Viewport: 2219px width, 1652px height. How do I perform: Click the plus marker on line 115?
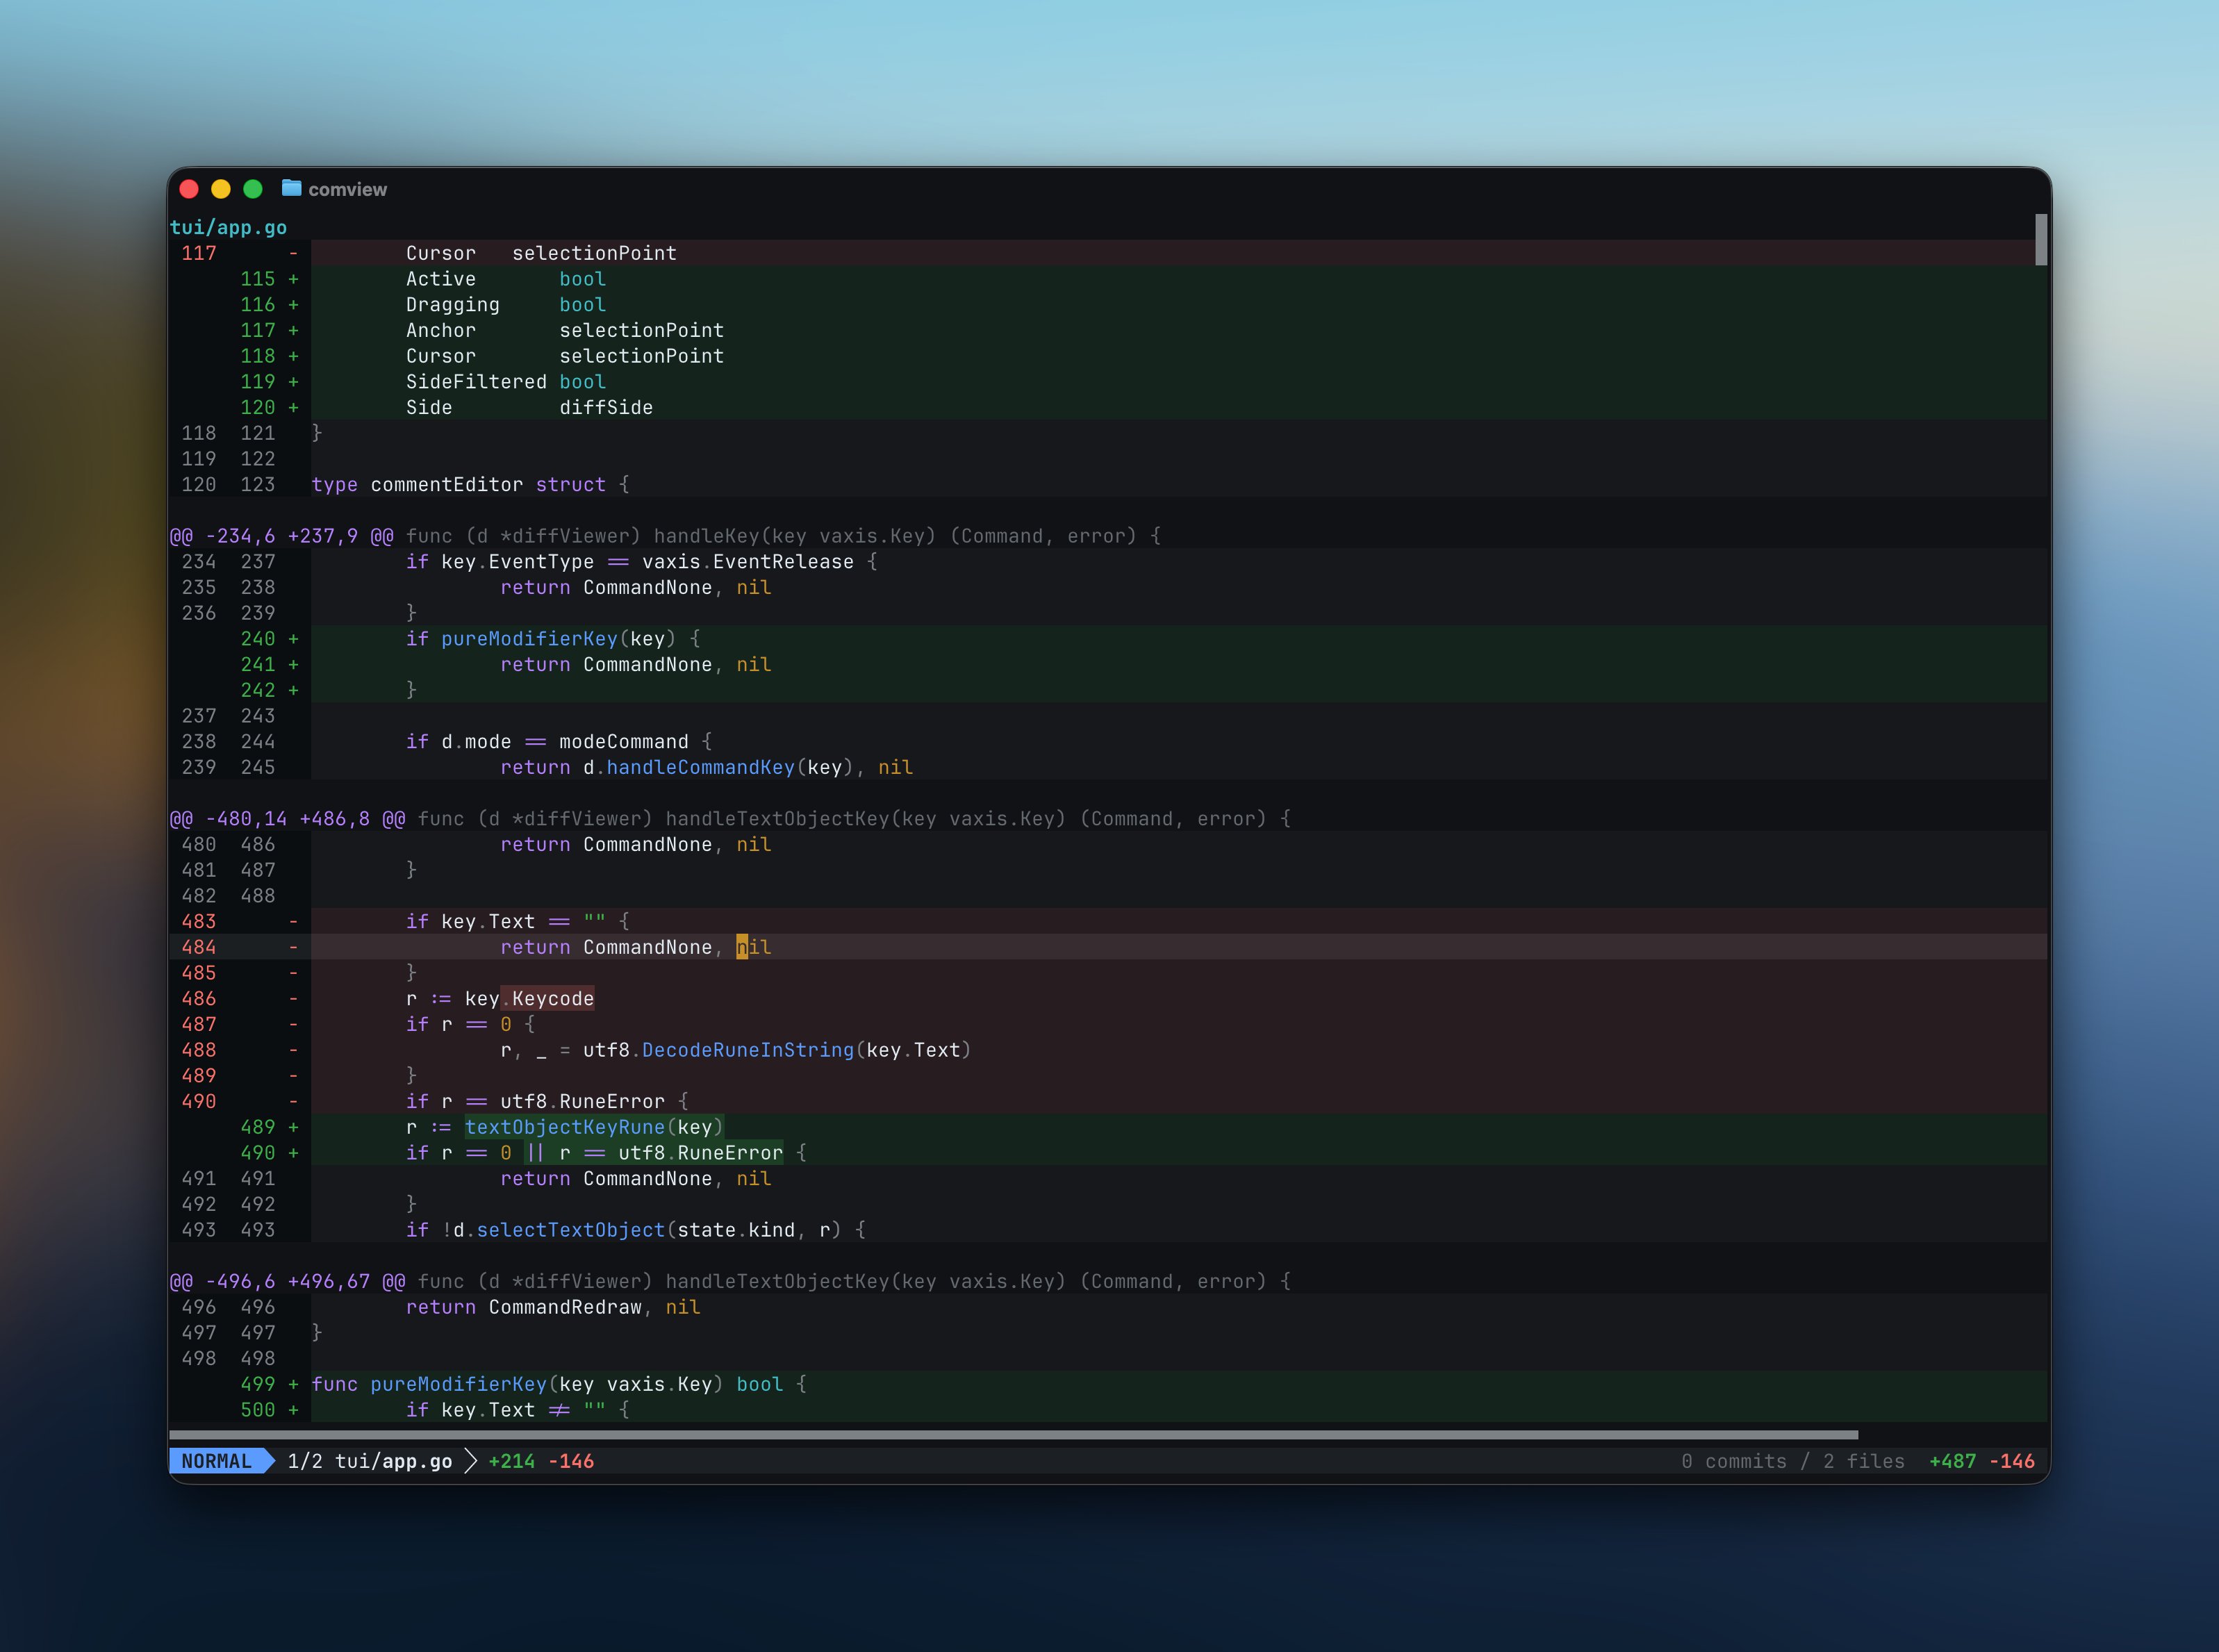(x=293, y=279)
